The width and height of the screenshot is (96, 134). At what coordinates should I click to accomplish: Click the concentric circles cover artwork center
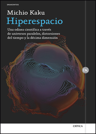(x=47, y=79)
